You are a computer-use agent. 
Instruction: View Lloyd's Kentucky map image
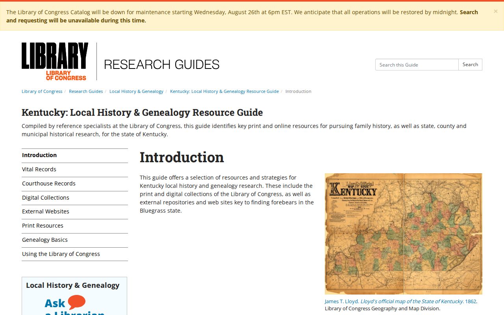coord(404,234)
